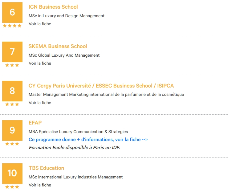The image size is (228, 192).
Task: Click the four-star rating under rank 6
Action: [12, 26]
